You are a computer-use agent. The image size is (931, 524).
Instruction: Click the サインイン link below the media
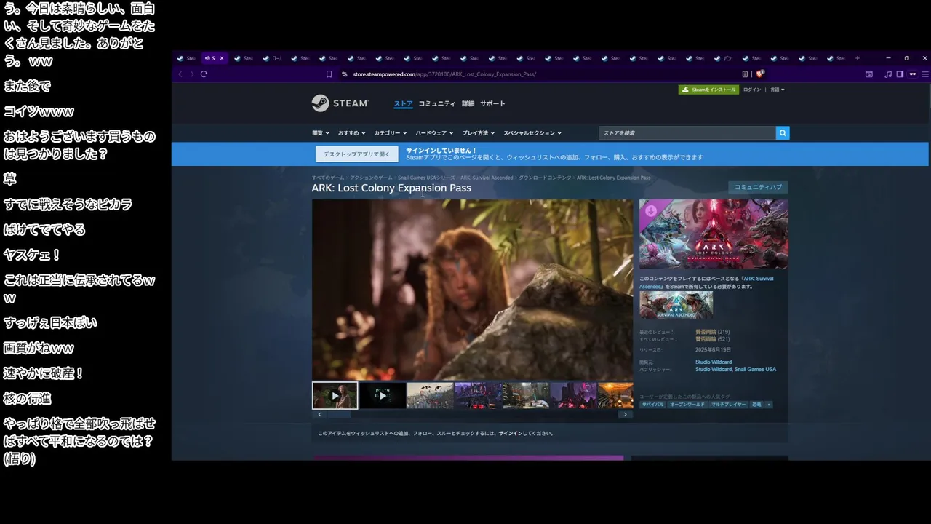[x=511, y=433]
